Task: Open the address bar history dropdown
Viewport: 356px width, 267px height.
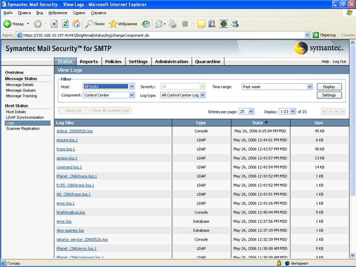Action: click(307, 35)
